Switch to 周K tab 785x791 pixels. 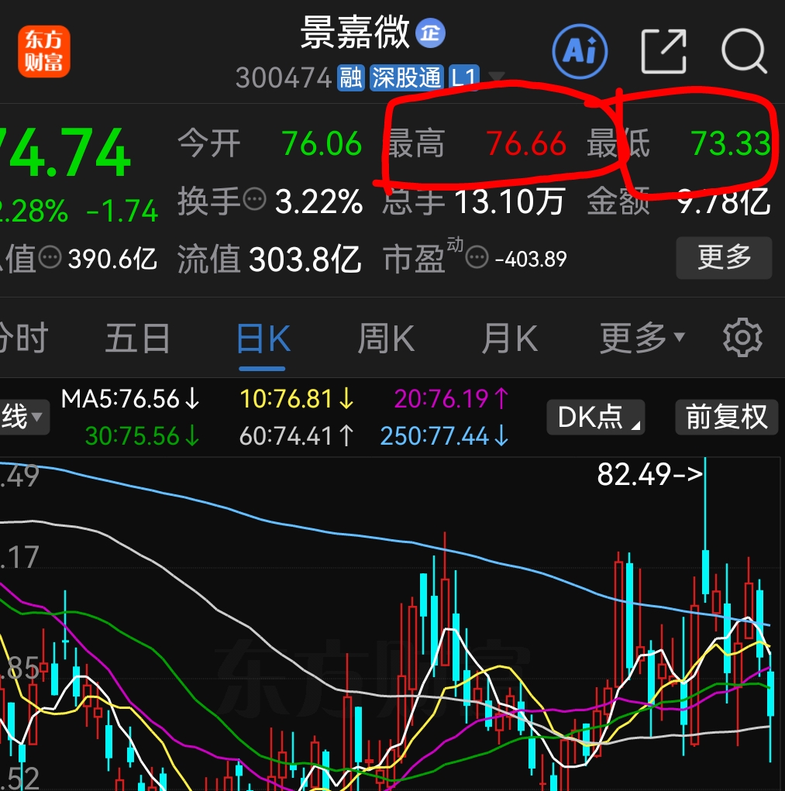385,339
